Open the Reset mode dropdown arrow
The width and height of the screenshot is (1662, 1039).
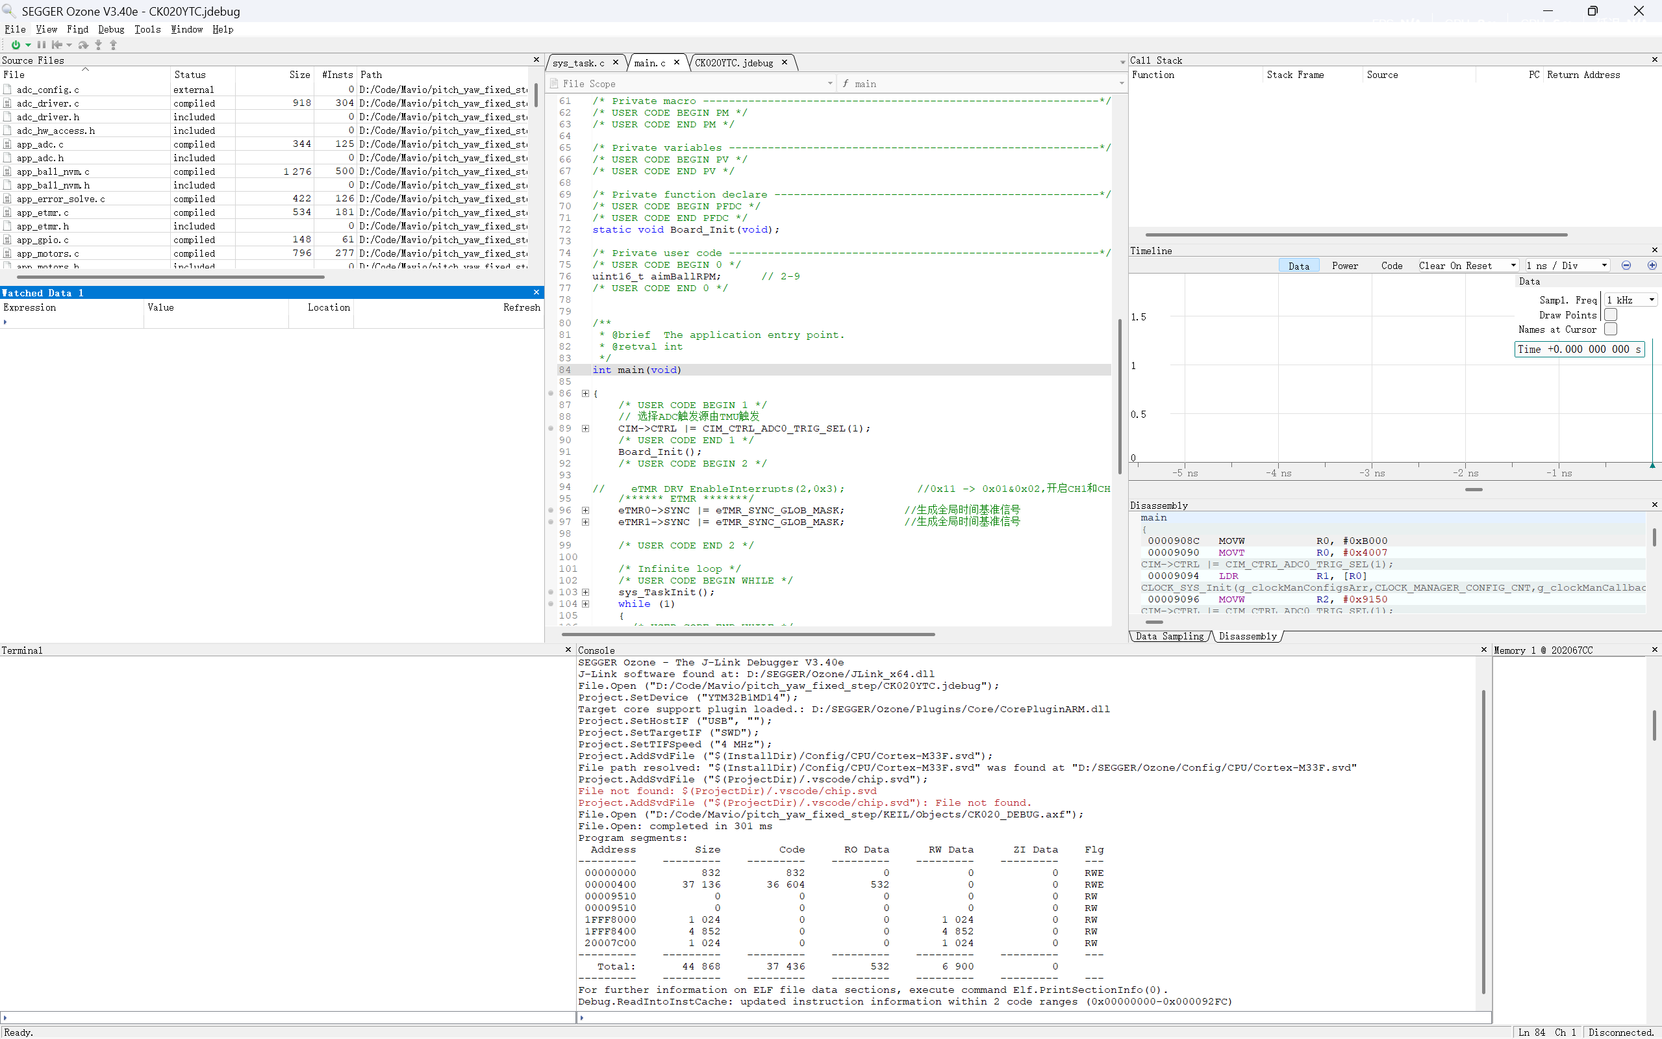tap(69, 45)
